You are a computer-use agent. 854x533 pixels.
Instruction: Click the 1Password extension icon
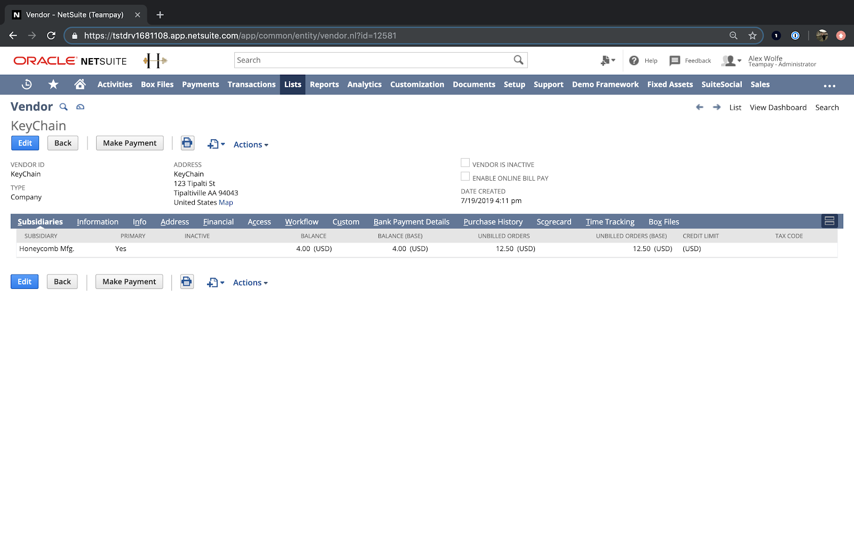795,36
